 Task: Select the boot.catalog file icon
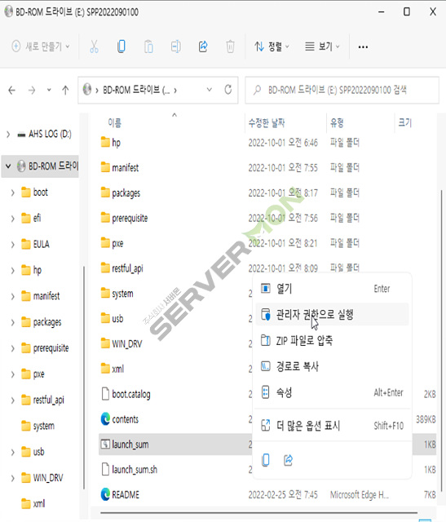[x=105, y=393]
